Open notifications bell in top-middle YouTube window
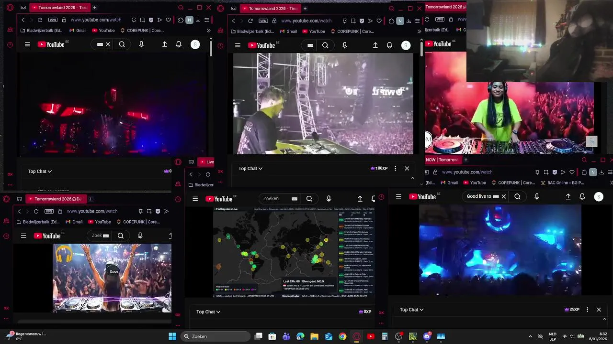This screenshot has height=344, width=613. [x=389, y=45]
